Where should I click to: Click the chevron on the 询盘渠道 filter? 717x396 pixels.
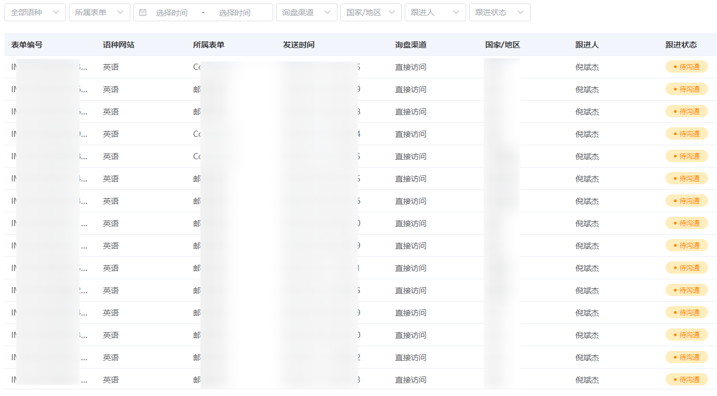coord(328,12)
